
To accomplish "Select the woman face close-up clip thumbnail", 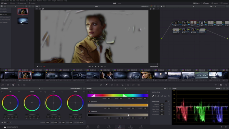I will (x=147, y=75).
